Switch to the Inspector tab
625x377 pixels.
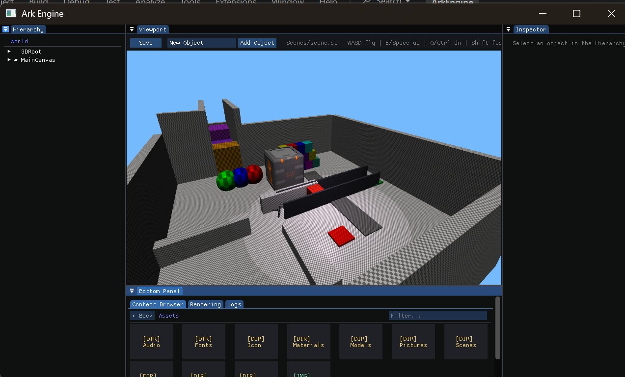tap(531, 29)
